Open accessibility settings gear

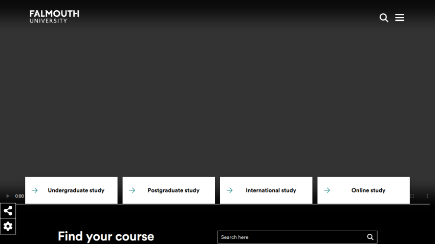coord(8,226)
